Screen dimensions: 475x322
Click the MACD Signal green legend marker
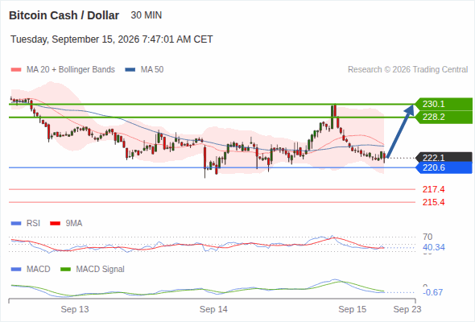(65, 270)
